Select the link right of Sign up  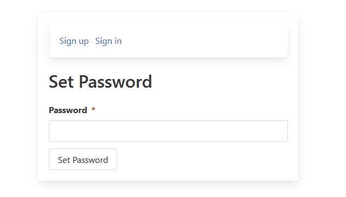108,41
